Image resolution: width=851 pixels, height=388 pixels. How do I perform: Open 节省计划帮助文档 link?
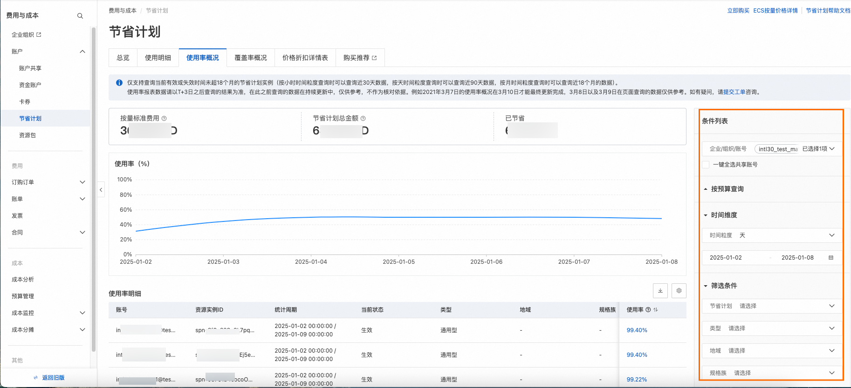[x=828, y=11]
